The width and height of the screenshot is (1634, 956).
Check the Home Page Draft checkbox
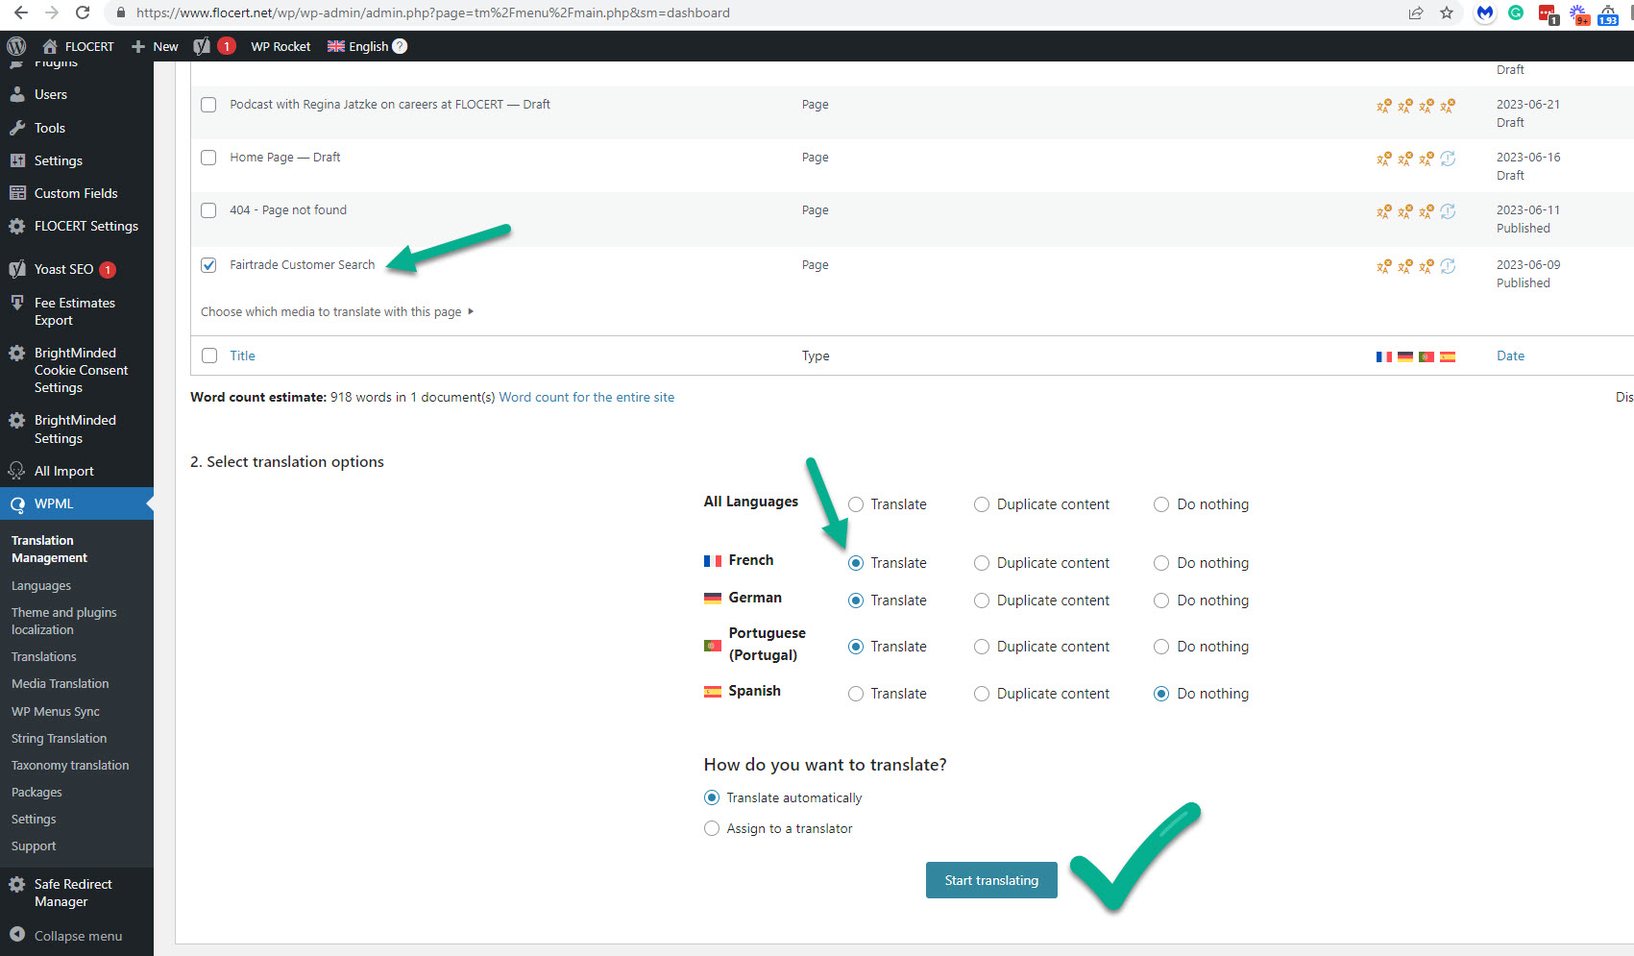tap(208, 158)
